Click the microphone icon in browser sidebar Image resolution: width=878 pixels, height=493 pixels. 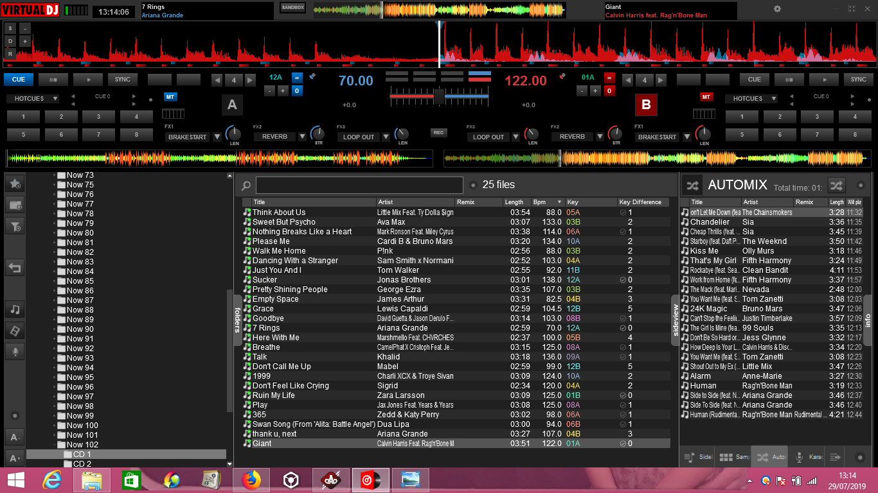tap(15, 351)
